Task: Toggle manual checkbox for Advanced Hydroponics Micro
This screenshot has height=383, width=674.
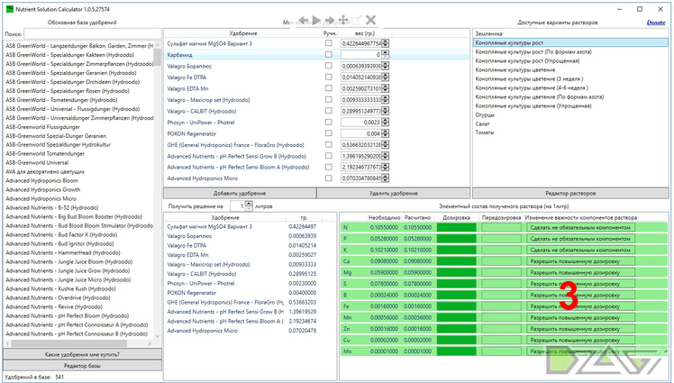Action: [328, 178]
